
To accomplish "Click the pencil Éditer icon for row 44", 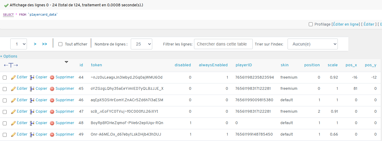I will point(13,77).
